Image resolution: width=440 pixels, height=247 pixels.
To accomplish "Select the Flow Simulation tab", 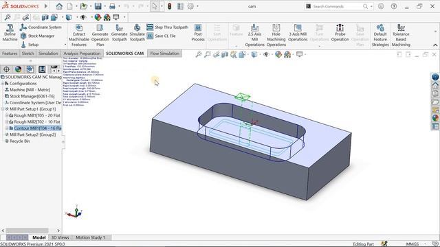I will [x=165, y=54].
